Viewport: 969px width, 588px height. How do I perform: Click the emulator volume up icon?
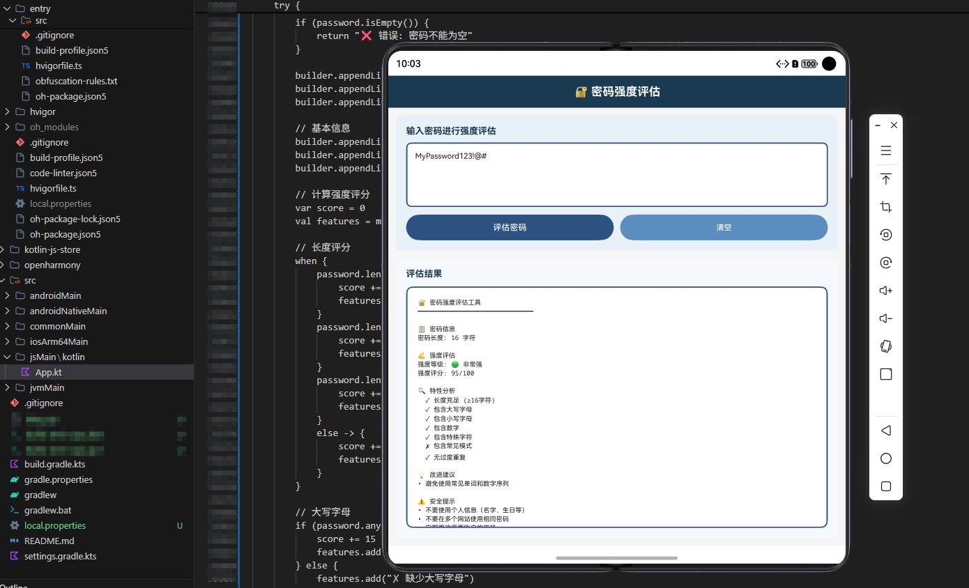(x=886, y=291)
